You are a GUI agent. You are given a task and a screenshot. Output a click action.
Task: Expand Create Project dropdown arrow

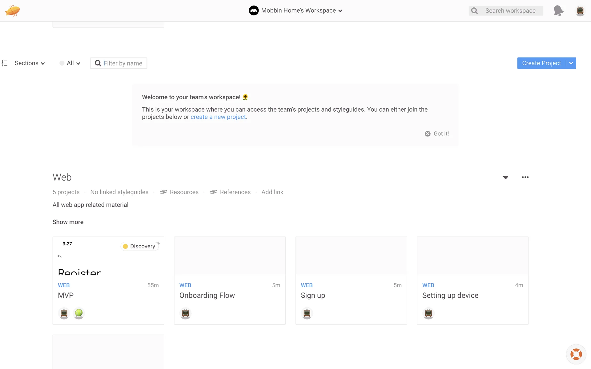click(571, 63)
